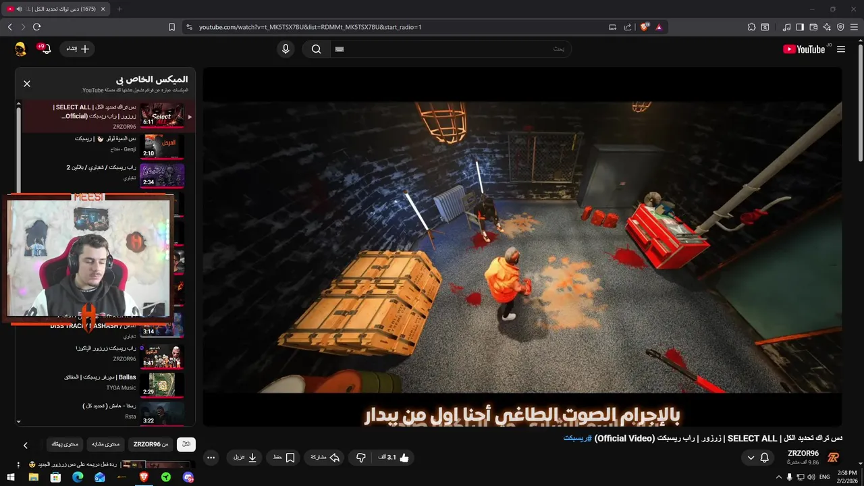Go to the YouTube home logo
Screen dimensions: 864x486
point(804,49)
